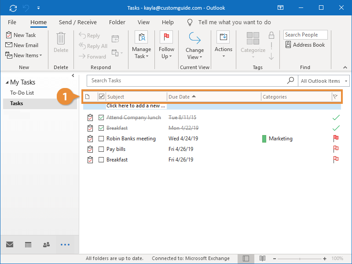Click the Meeting reply icon in Respond group
Viewport: 352px width, 264px height.
(x=115, y=39)
